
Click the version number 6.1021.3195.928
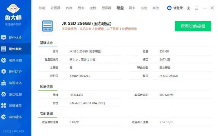tap(13, 131)
